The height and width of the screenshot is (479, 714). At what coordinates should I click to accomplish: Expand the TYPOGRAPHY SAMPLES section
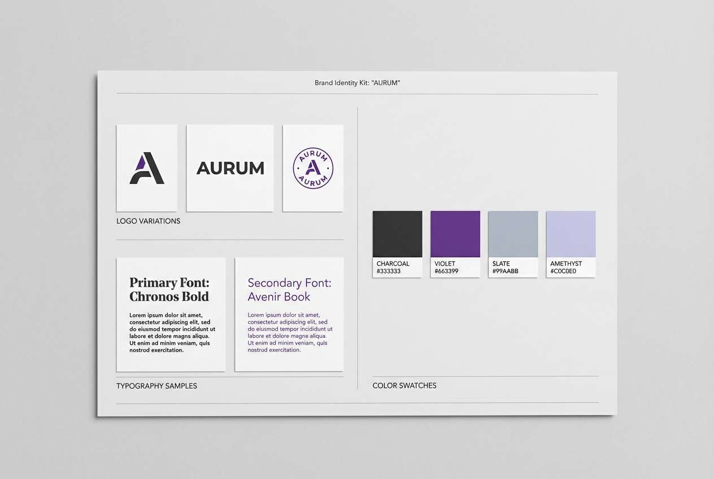(x=157, y=386)
